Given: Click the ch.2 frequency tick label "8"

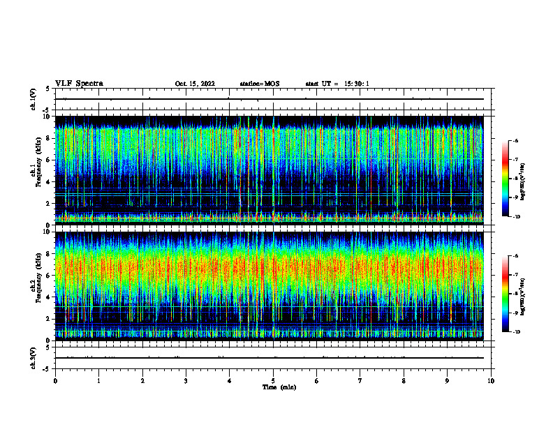Looking at the screenshot, I should tap(49, 254).
